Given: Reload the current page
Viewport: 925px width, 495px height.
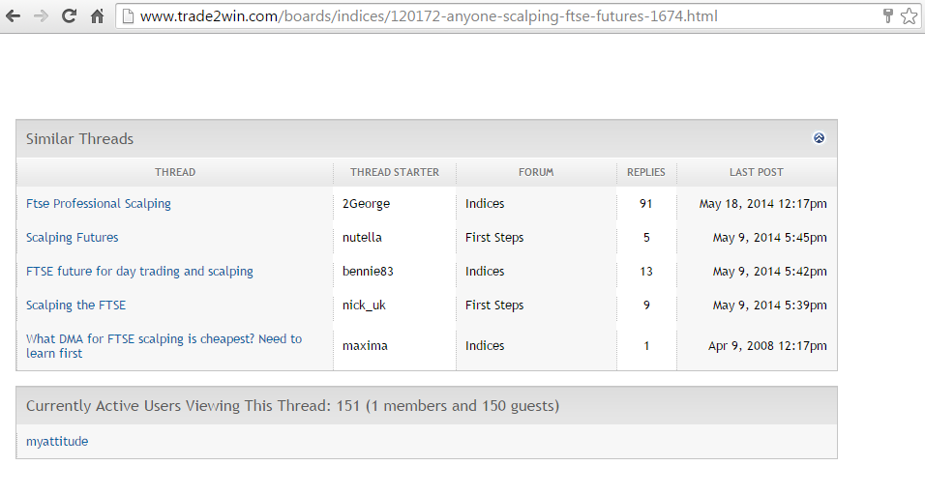Looking at the screenshot, I should pos(69,16).
